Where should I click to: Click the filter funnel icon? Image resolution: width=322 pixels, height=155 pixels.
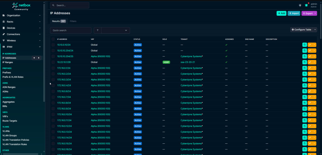coord(97,30)
